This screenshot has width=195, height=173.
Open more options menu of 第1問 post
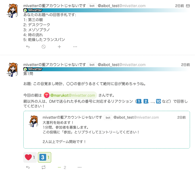pos(80,167)
